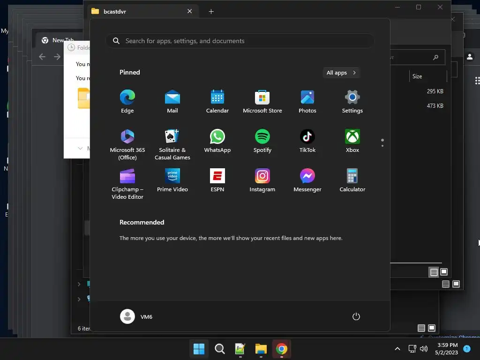Open the VM6 user account menu
This screenshot has width=480, height=360.
coord(136,316)
